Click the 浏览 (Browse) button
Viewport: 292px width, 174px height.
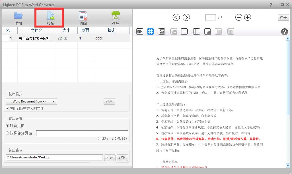coord(122,158)
